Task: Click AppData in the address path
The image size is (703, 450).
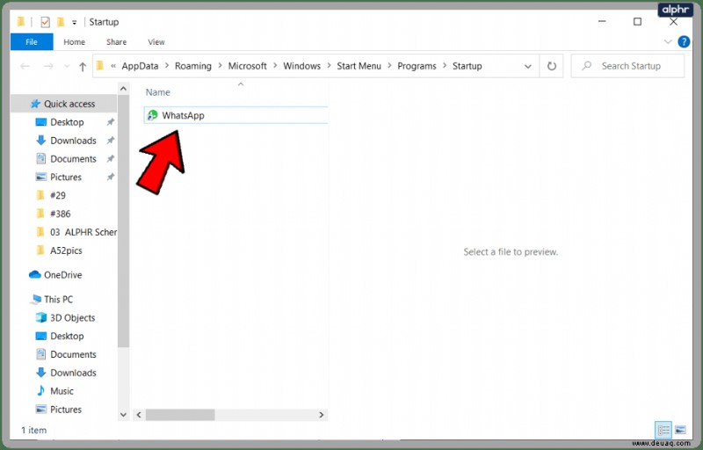Action: (x=140, y=66)
